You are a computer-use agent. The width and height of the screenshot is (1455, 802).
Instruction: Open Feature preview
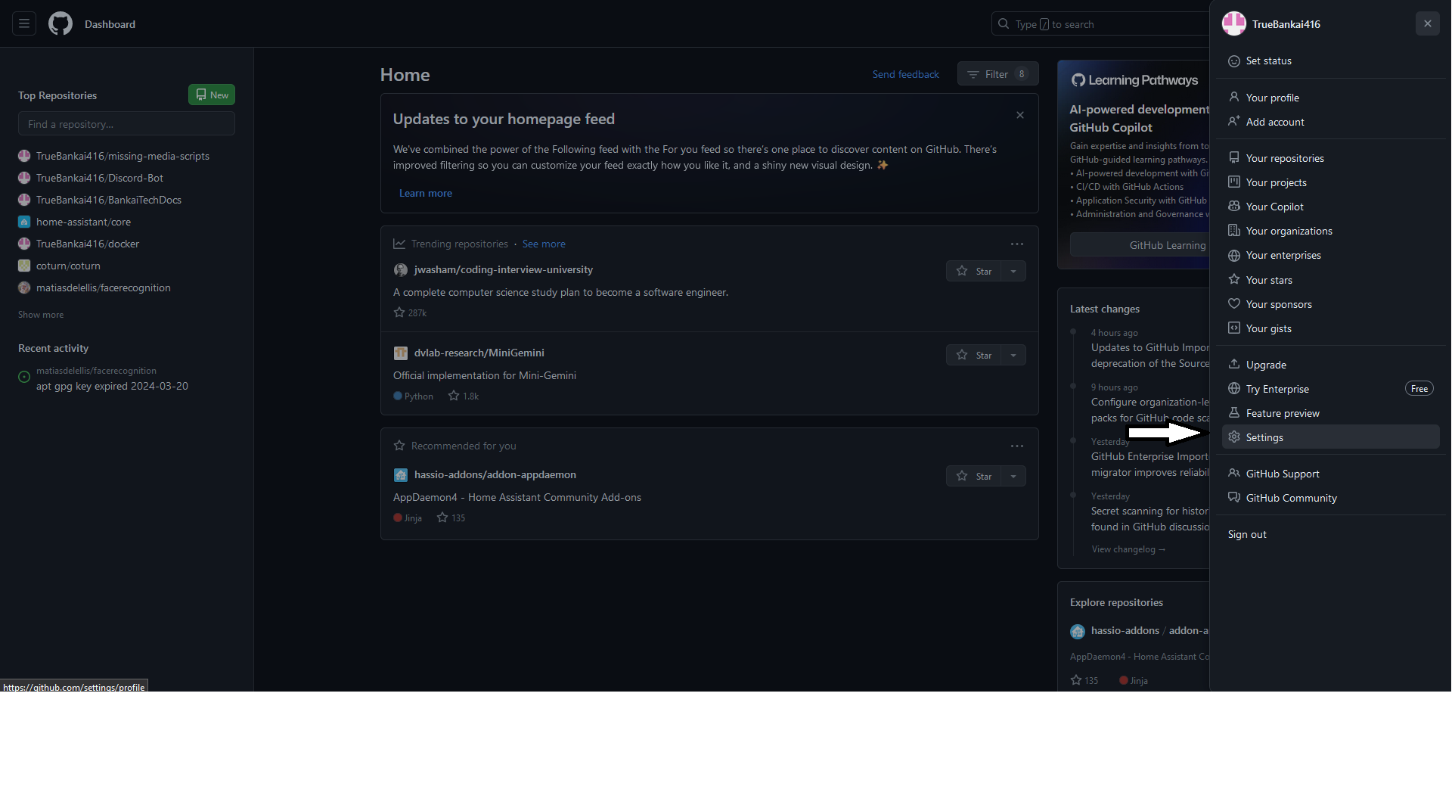click(1330, 413)
